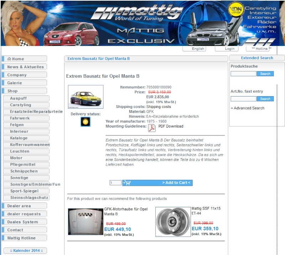Open the Company menu item

[x=24, y=75]
